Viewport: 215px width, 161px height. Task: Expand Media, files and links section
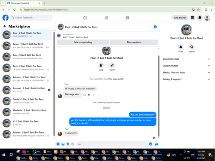point(186,73)
